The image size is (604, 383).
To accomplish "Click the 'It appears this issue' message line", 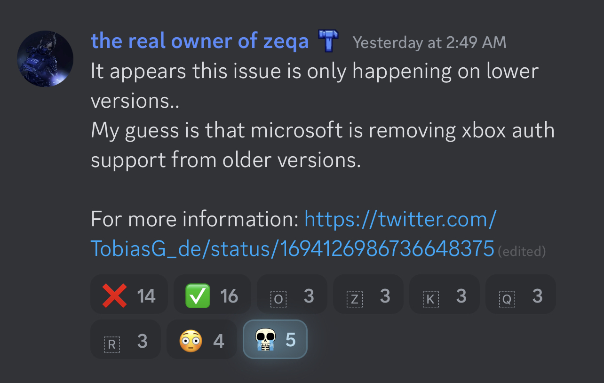I will point(314,72).
